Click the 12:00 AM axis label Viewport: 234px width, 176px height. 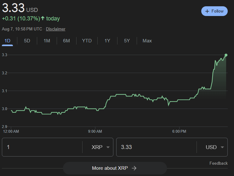point(11,131)
